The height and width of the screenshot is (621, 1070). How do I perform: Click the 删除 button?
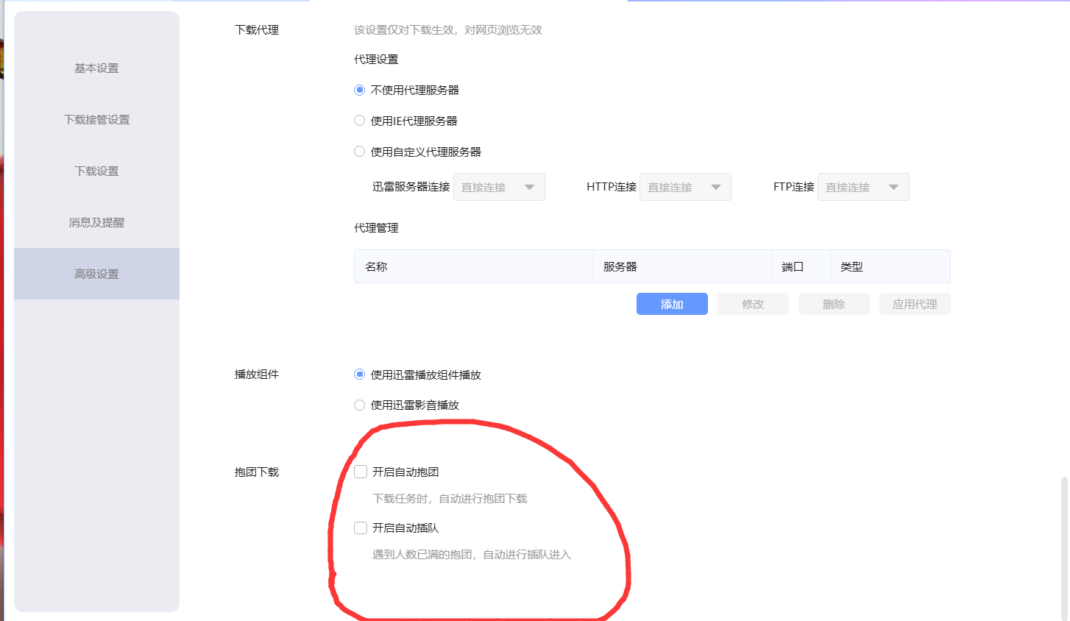[x=833, y=303]
